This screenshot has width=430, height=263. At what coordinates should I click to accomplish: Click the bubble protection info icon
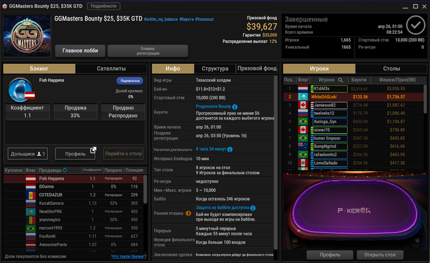pos(253,208)
